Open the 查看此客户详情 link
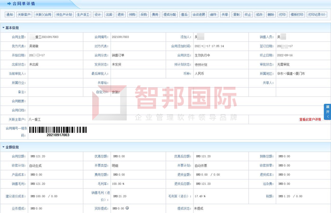 (310, 120)
